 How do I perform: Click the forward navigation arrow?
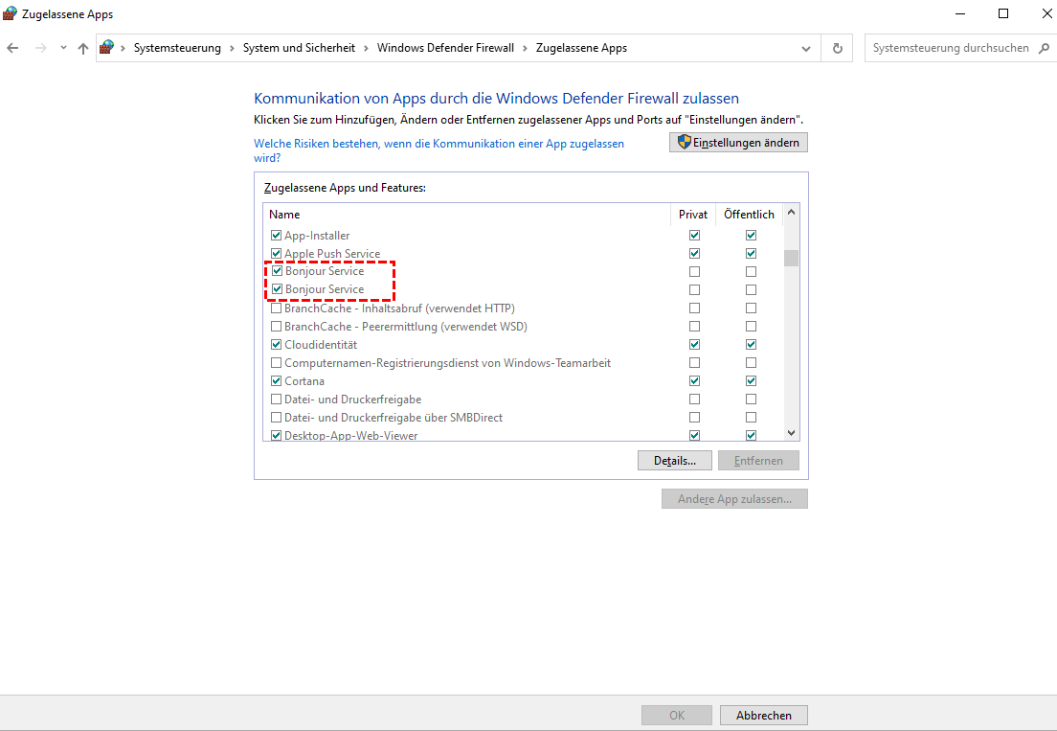pos(41,48)
